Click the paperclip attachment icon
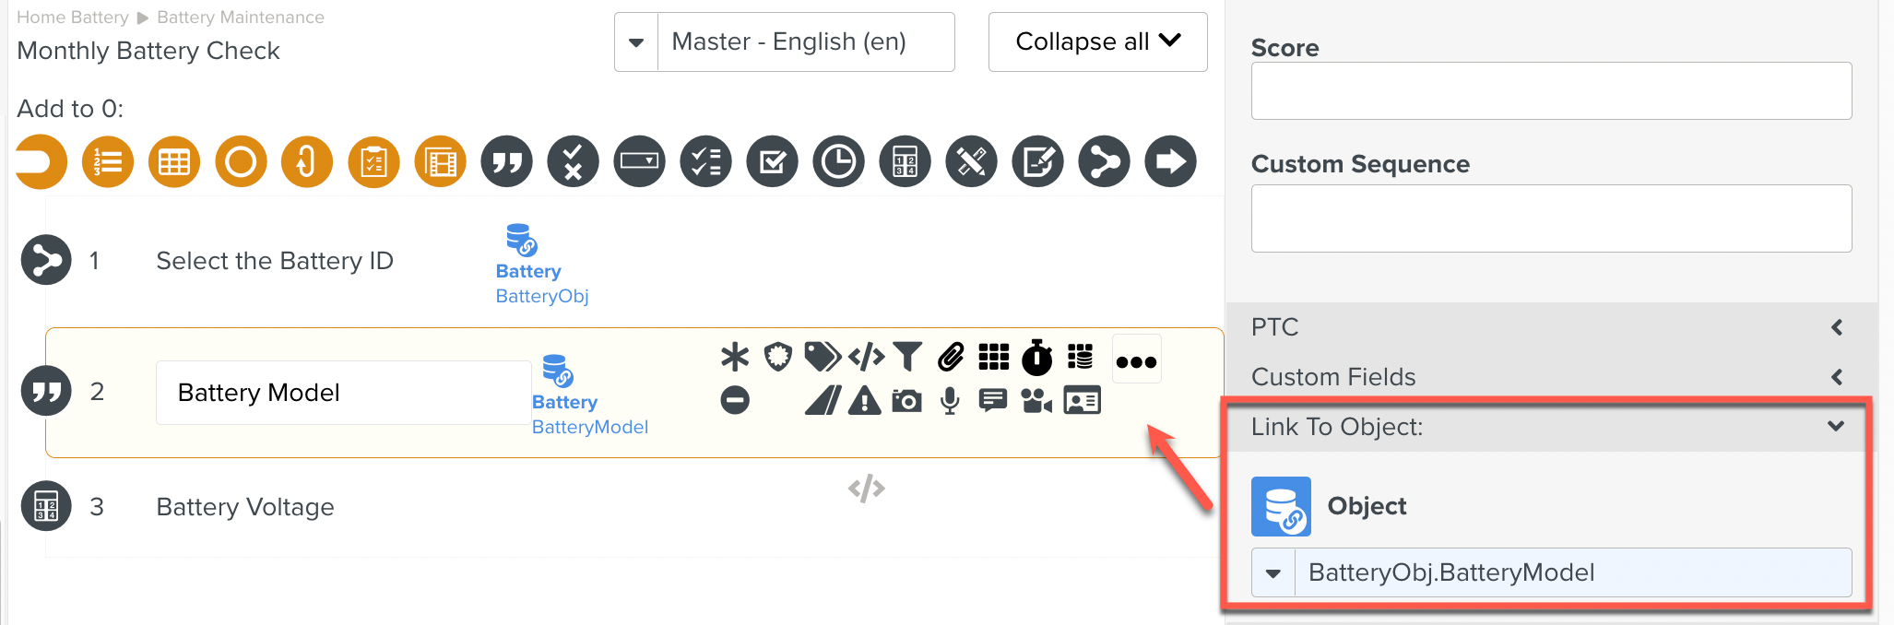1894x625 pixels. (951, 357)
